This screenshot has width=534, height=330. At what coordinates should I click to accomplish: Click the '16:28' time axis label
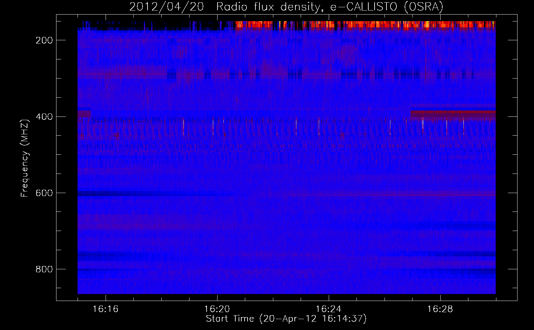(x=440, y=309)
